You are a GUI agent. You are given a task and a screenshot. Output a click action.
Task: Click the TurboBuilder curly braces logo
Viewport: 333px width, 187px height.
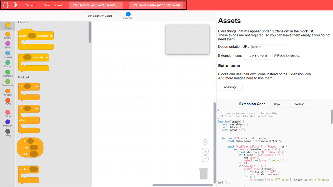6,5
